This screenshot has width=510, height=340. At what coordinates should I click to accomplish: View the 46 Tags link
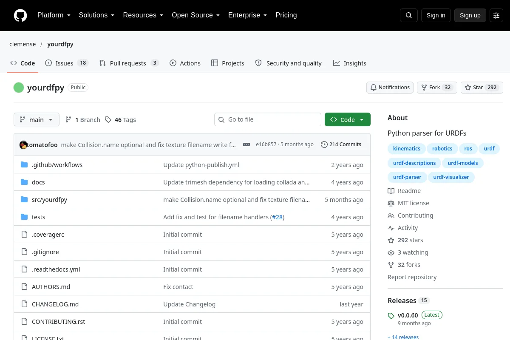[x=120, y=120]
